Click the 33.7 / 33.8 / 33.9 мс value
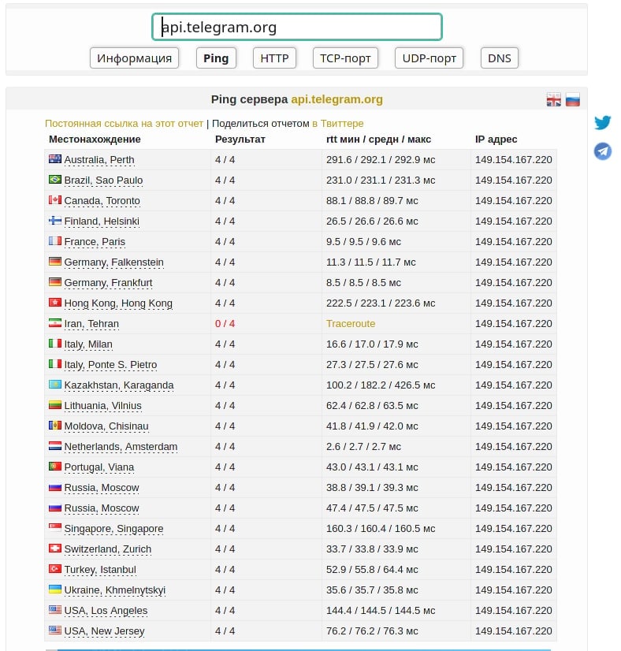621x651 pixels. point(372,549)
